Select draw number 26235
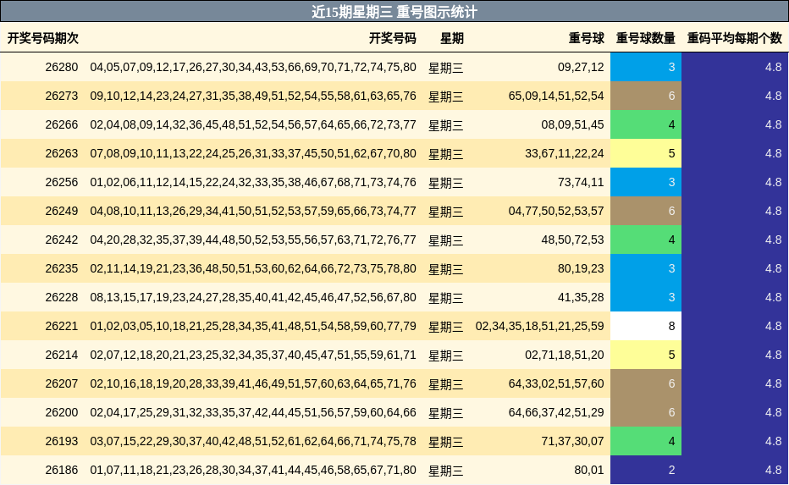The image size is (789, 485). 62,268
